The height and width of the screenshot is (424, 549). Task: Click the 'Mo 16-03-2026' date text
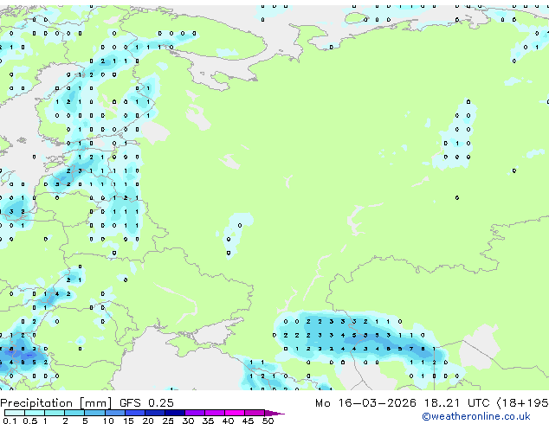(x=365, y=402)
